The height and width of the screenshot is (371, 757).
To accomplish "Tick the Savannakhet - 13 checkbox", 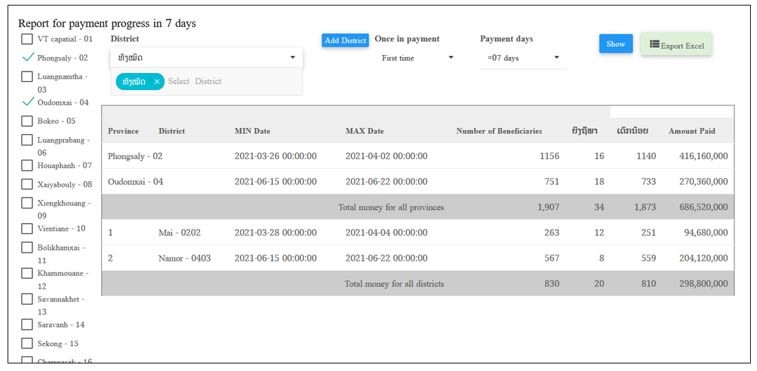I will [x=27, y=299].
